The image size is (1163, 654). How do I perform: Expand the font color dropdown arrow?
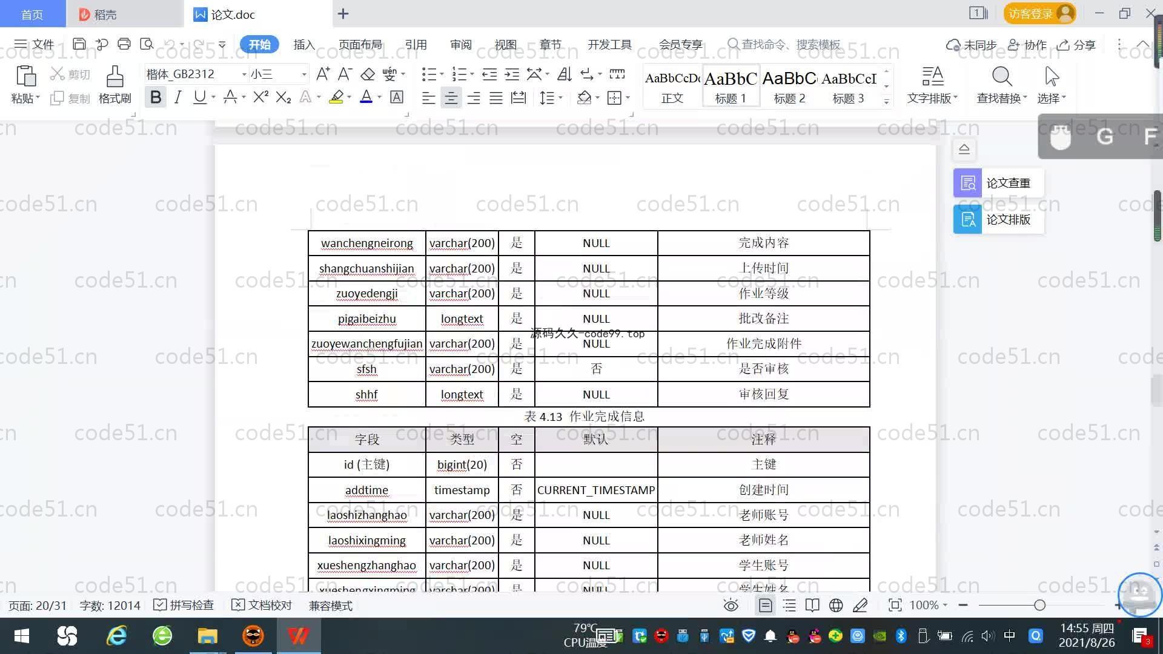(x=380, y=97)
